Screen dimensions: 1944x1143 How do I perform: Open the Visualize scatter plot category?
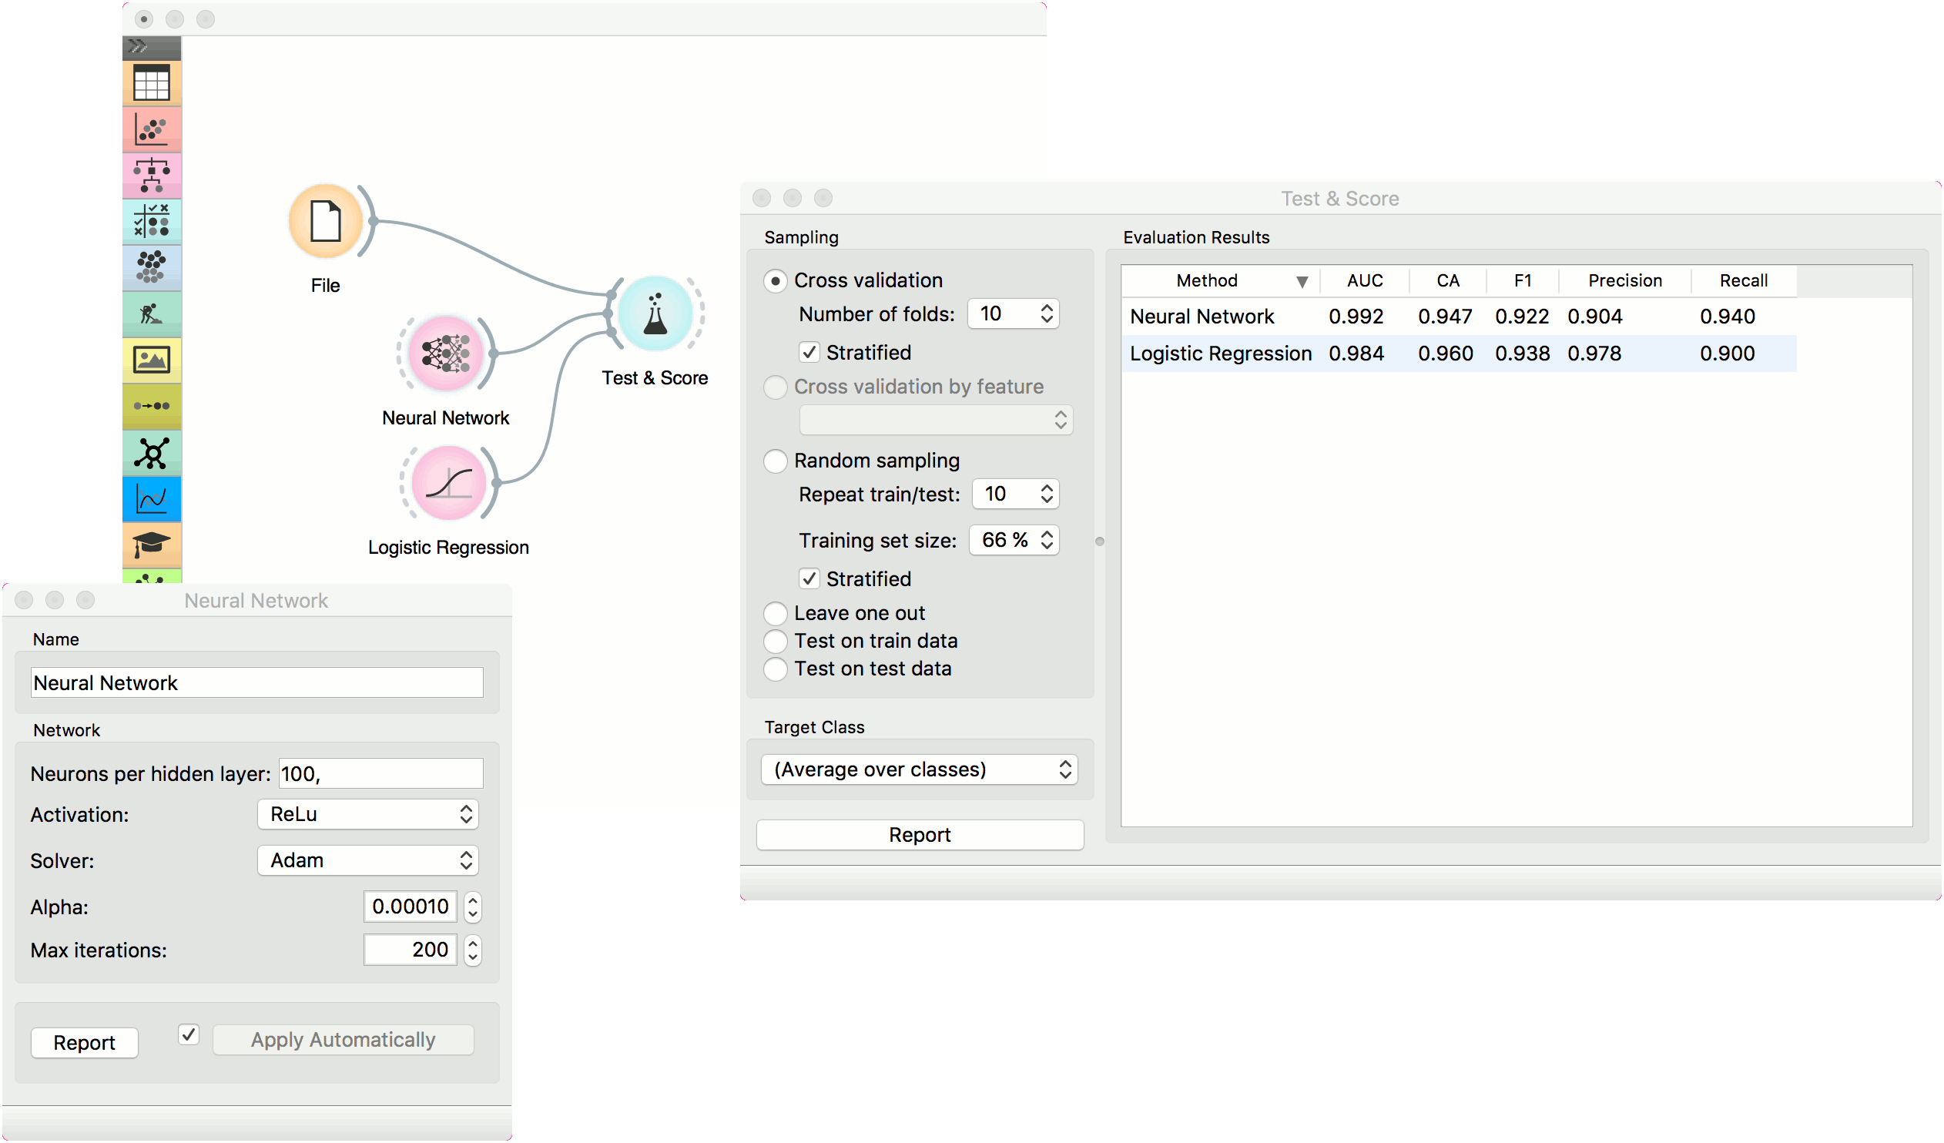(x=151, y=129)
